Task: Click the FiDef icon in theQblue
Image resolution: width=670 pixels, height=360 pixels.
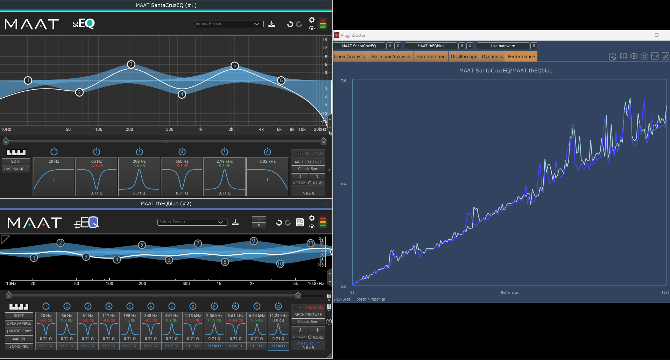Action: tap(300, 223)
